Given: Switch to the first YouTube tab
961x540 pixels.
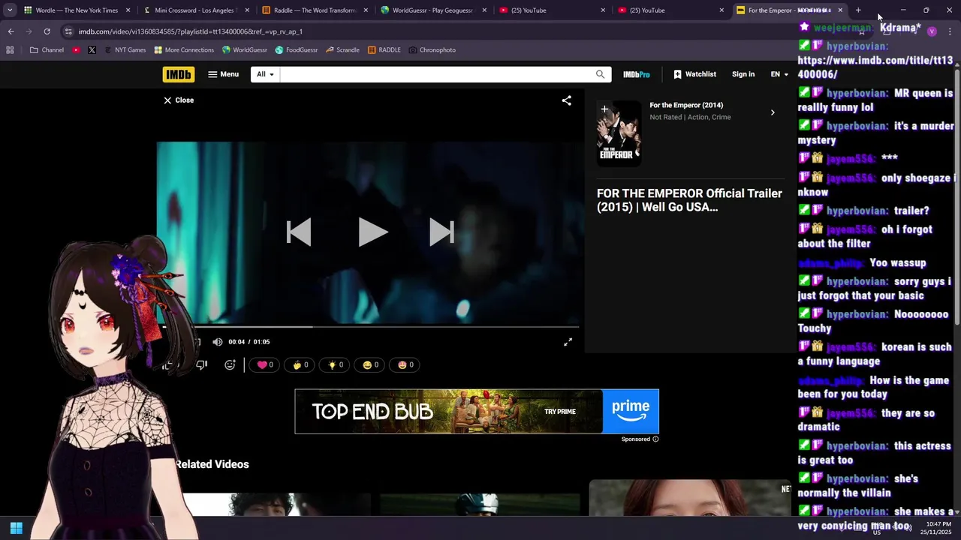Looking at the screenshot, I should click(x=551, y=10).
